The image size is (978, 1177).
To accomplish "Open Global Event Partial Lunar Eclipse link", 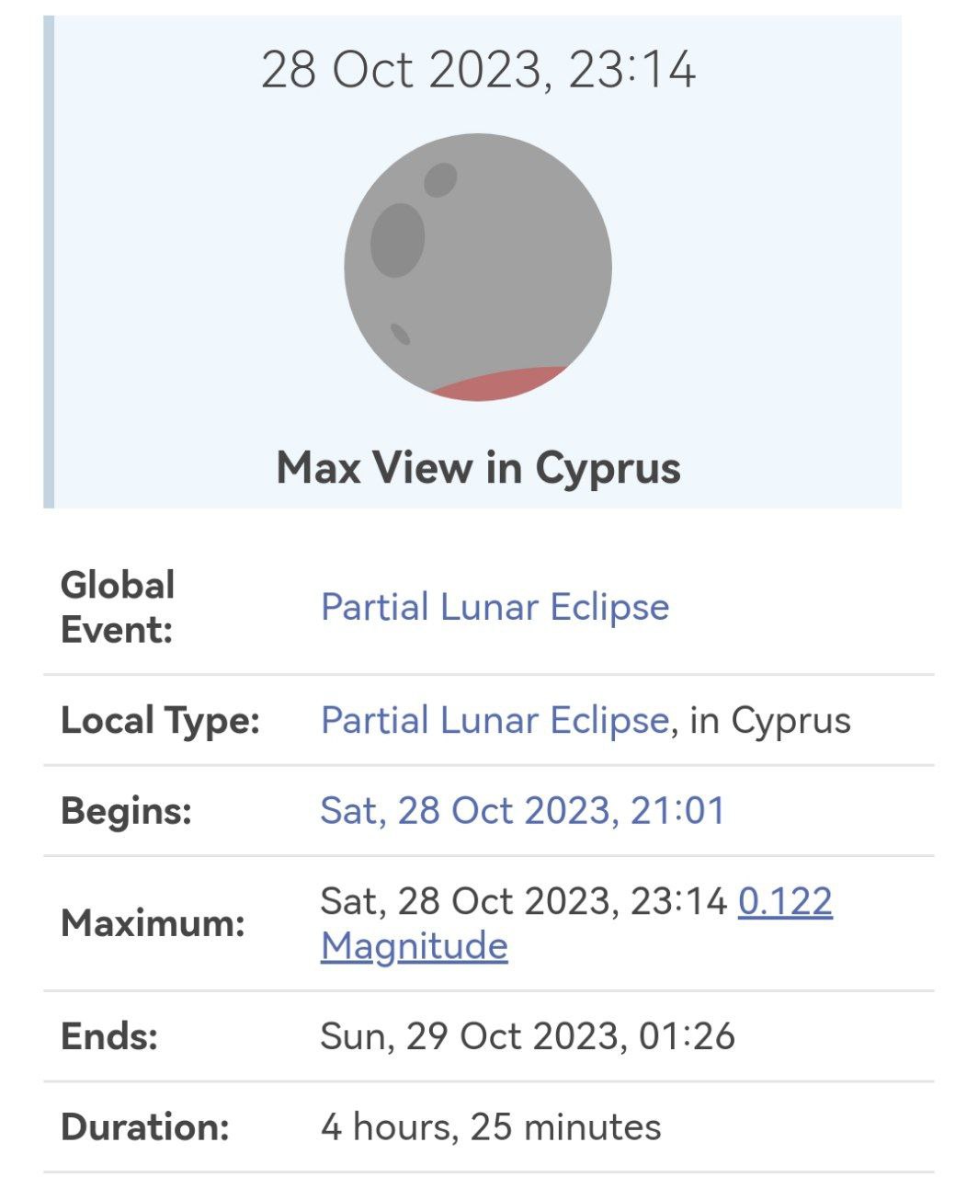I will 495,607.
